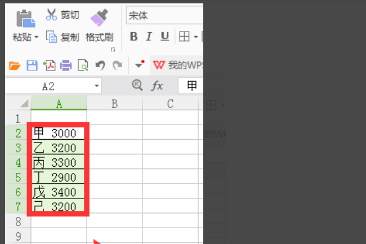
Task: Click cell containing 甲 3000
Action: pos(58,133)
